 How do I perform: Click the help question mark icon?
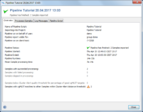[x=5, y=107]
